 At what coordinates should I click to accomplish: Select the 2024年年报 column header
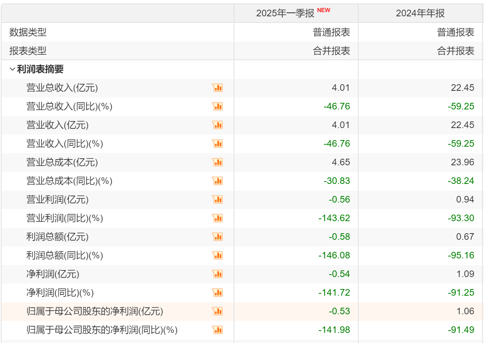pos(420,13)
